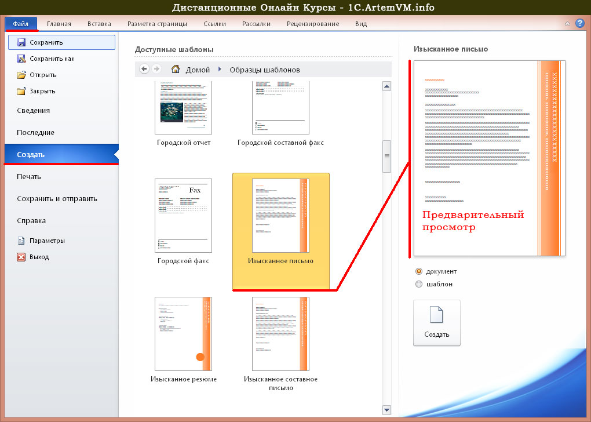591x422 pixels.
Task: Click the Параметры label
Action: click(47, 241)
